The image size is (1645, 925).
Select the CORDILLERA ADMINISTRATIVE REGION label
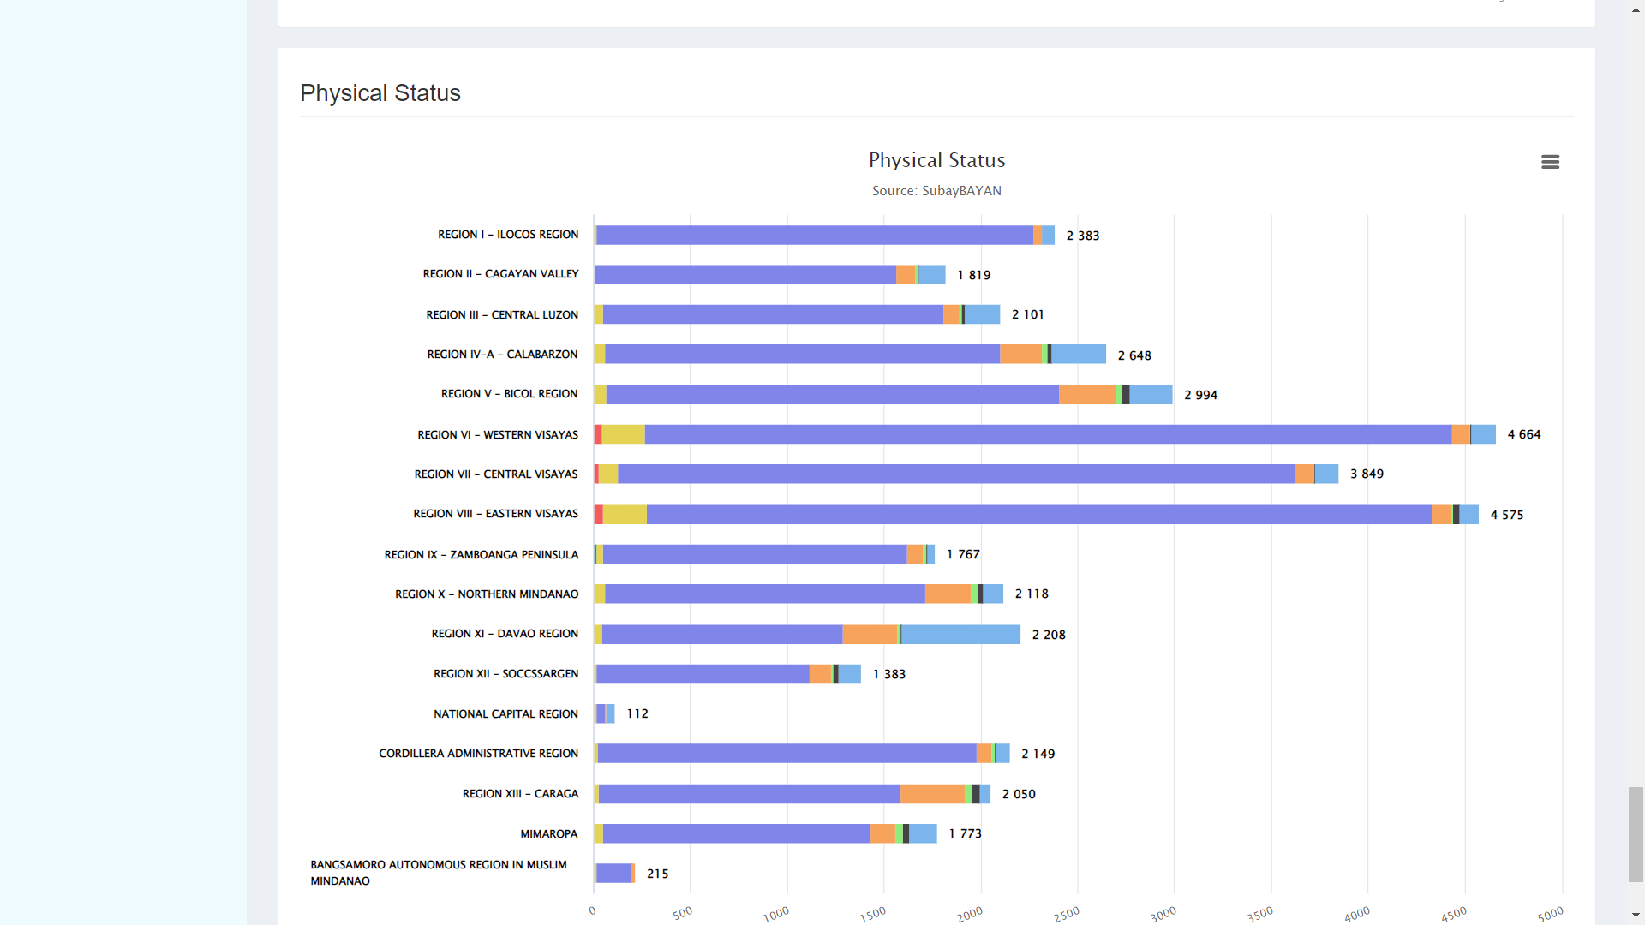pyautogui.click(x=478, y=754)
